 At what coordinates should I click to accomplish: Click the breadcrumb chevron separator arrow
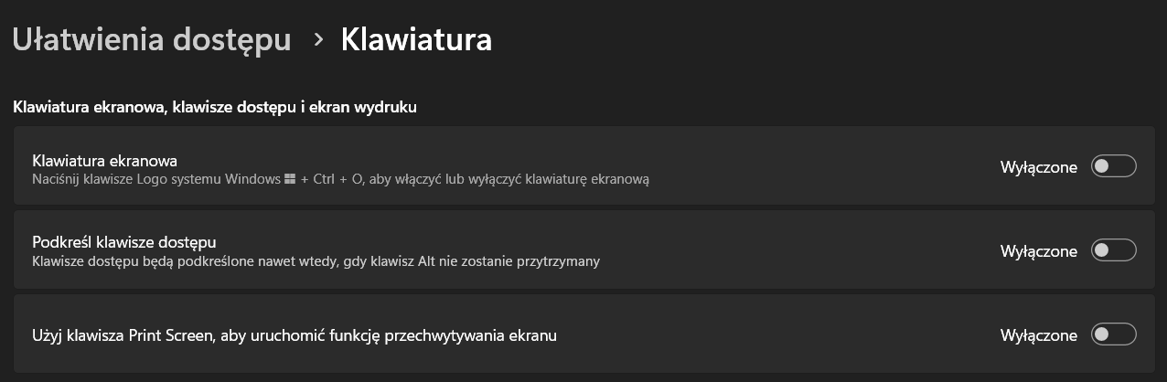[x=318, y=40]
